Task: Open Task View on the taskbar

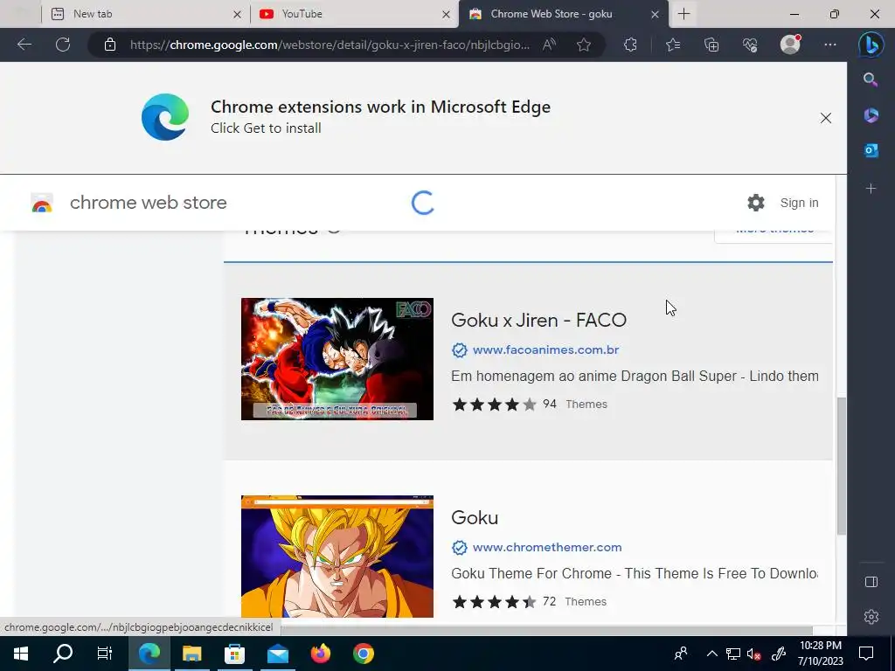Action: [105, 654]
